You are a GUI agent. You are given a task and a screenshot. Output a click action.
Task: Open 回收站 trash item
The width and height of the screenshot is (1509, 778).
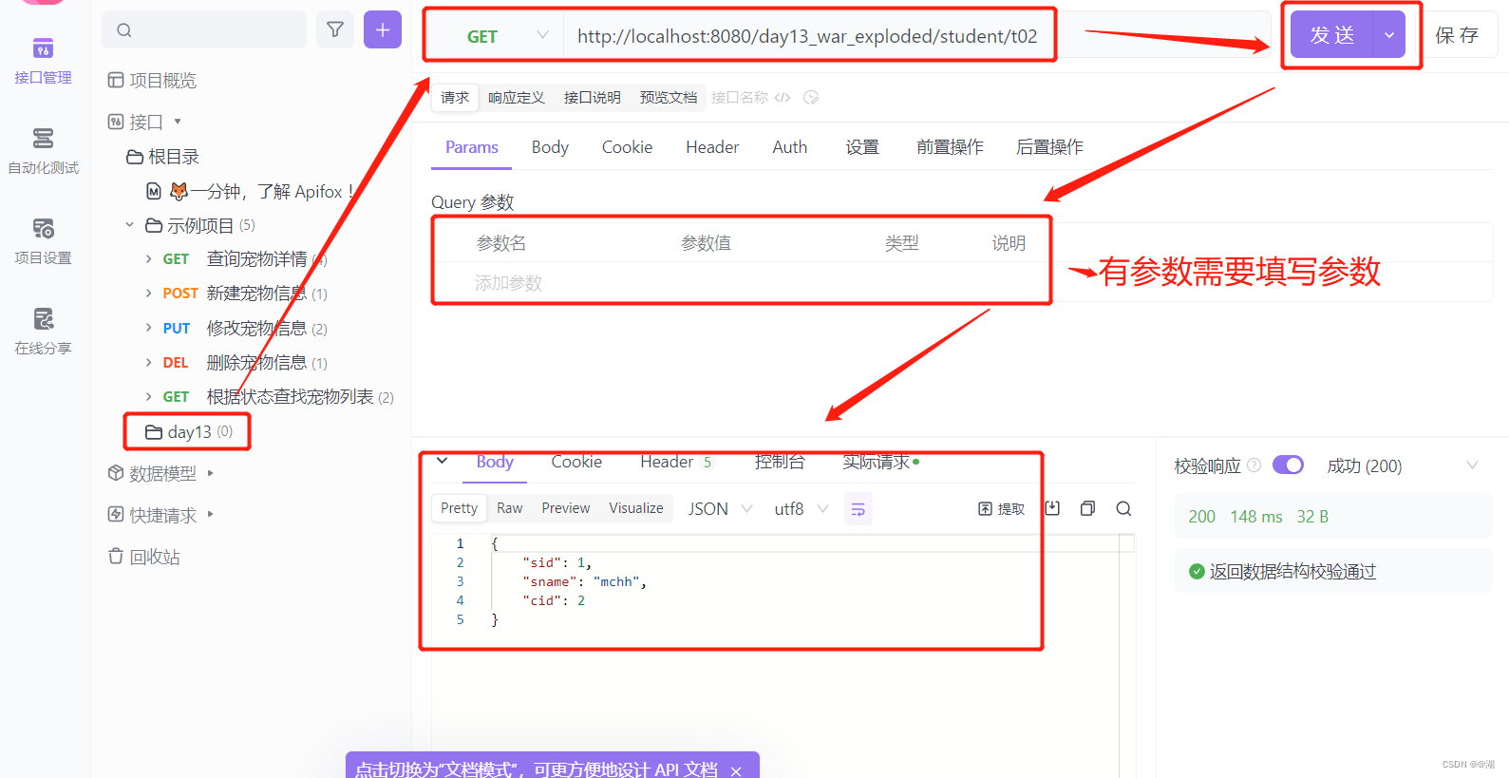(144, 557)
